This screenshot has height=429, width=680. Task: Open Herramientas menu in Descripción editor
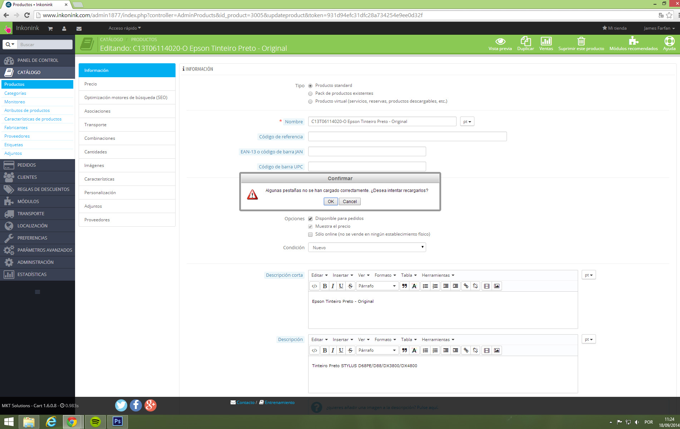438,340
